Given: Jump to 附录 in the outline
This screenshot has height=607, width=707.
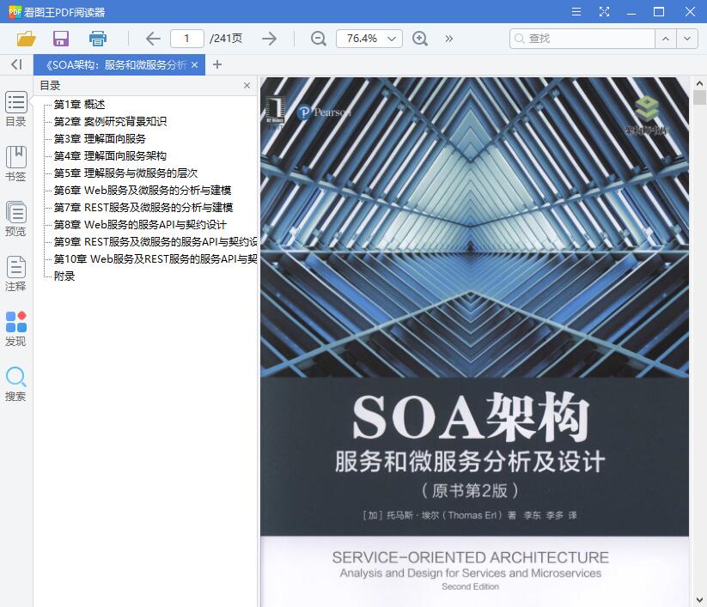Looking at the screenshot, I should 64,276.
